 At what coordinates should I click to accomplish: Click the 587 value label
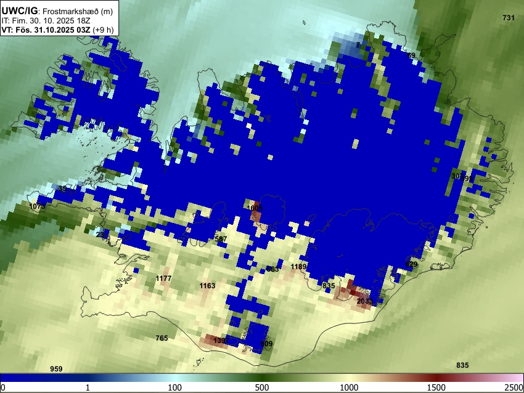click(221, 239)
